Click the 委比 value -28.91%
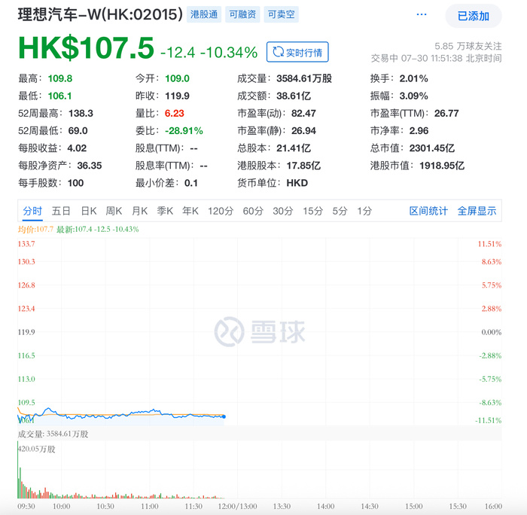Image resolution: width=527 pixels, height=515 pixels. point(184,131)
